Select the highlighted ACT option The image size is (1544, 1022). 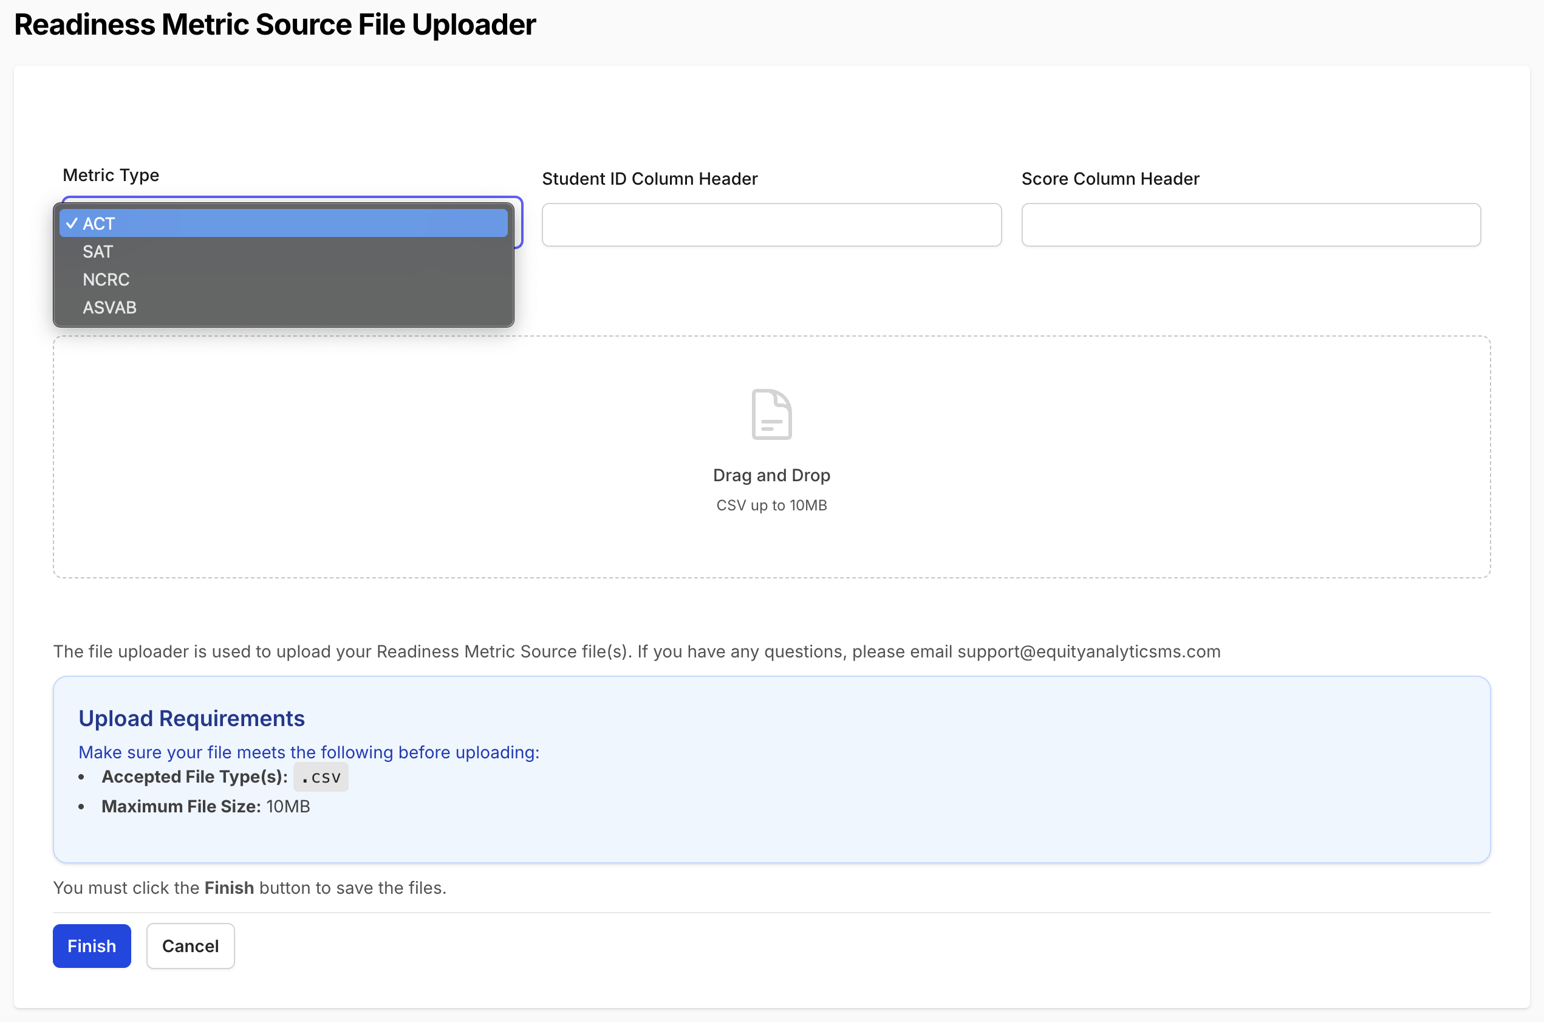(x=284, y=224)
